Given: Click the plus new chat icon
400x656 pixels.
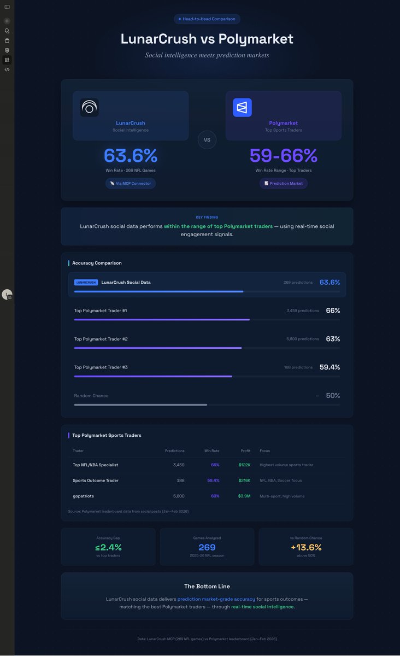Looking at the screenshot, I should click(7, 21).
